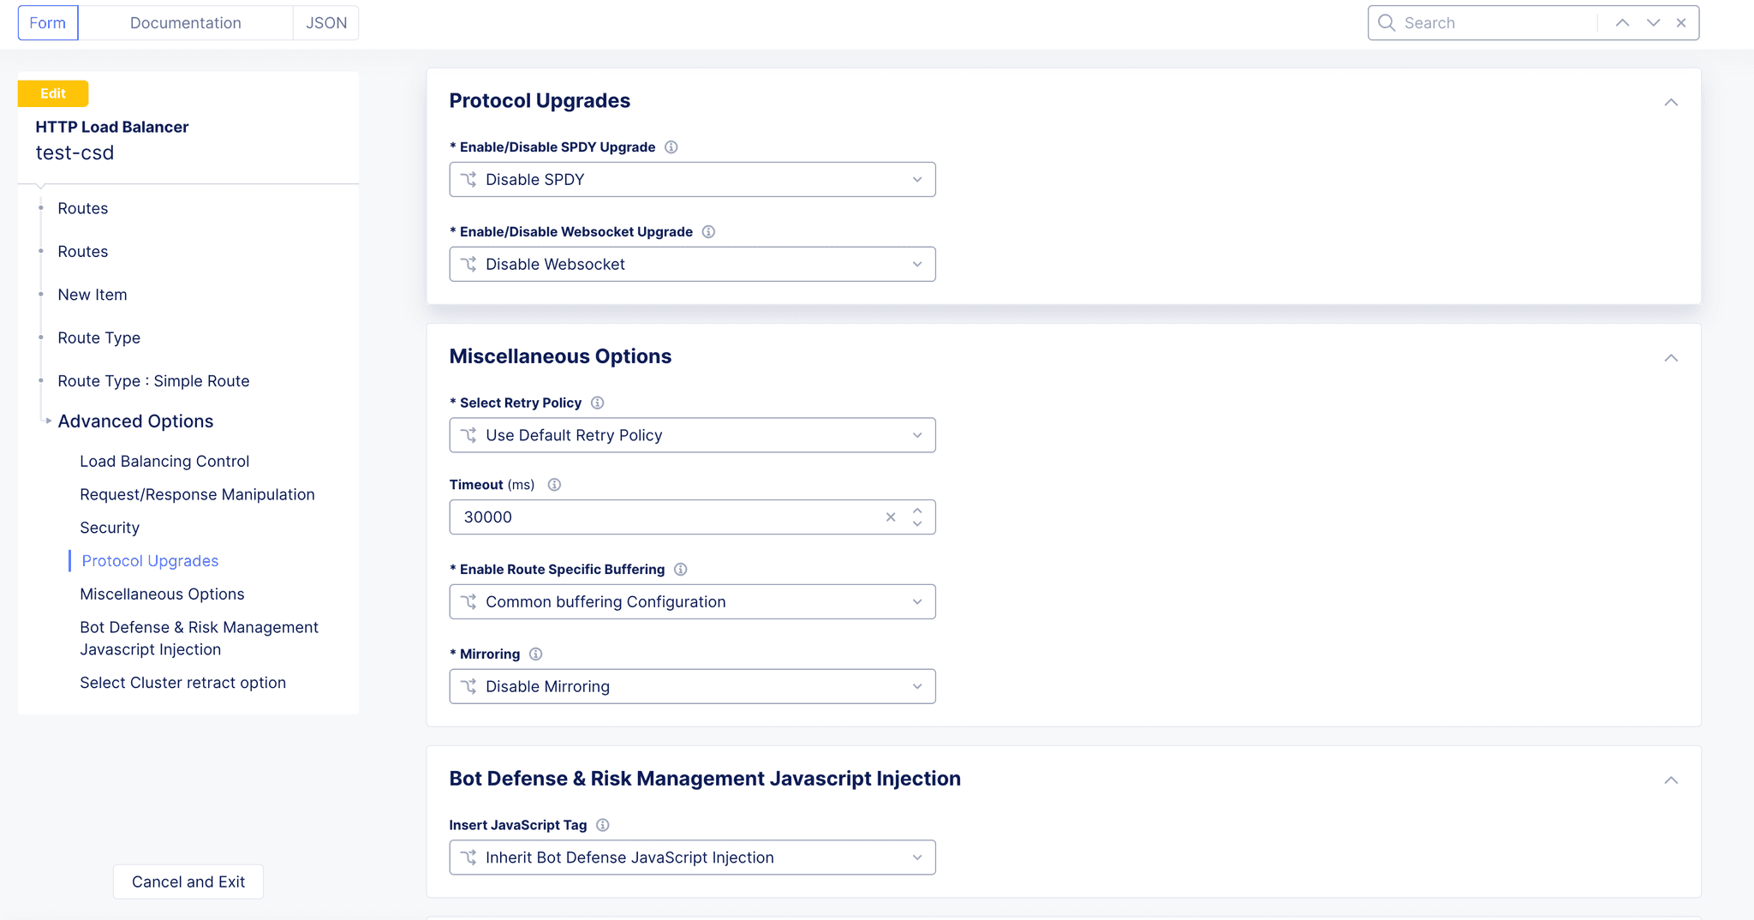Click info icon beside SPDY Upgrade label
Image resolution: width=1754 pixels, height=920 pixels.
pyautogui.click(x=671, y=147)
